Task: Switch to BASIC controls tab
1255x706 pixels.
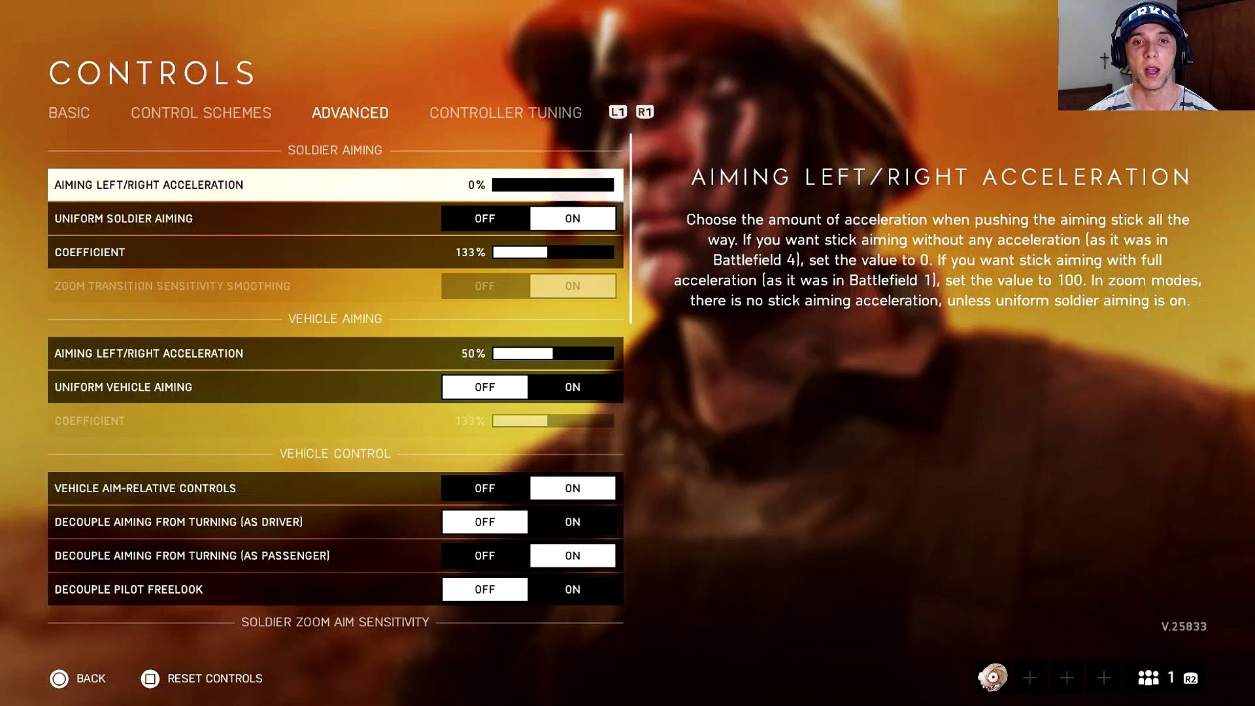Action: [69, 112]
